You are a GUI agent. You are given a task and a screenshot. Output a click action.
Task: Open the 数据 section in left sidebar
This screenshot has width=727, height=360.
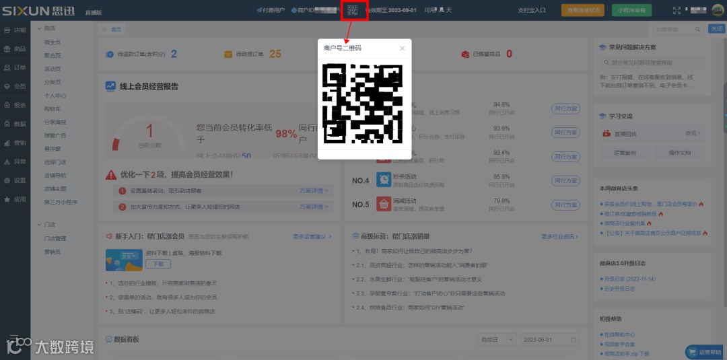15,124
